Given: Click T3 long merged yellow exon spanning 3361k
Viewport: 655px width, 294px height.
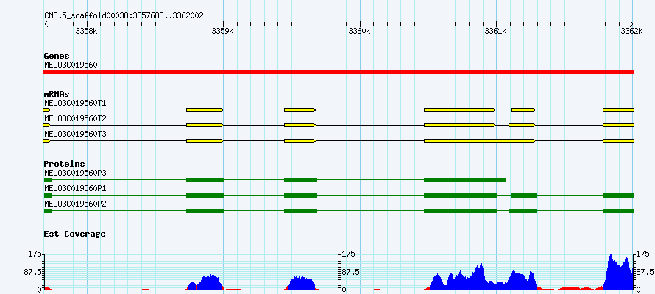Looking at the screenshot, I should pos(480,141).
